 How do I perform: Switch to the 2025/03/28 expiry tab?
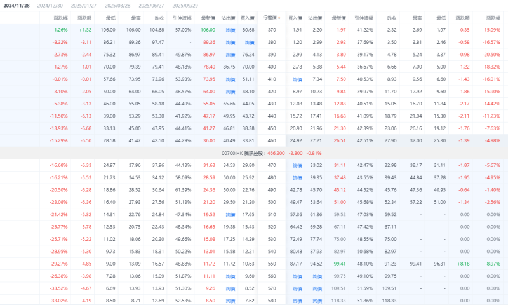coord(117,5)
